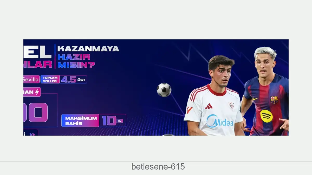Image resolution: width=312 pixels, height=175 pixels.
Task: Click the TOPLAM GOLLER label
Action: 50,79
